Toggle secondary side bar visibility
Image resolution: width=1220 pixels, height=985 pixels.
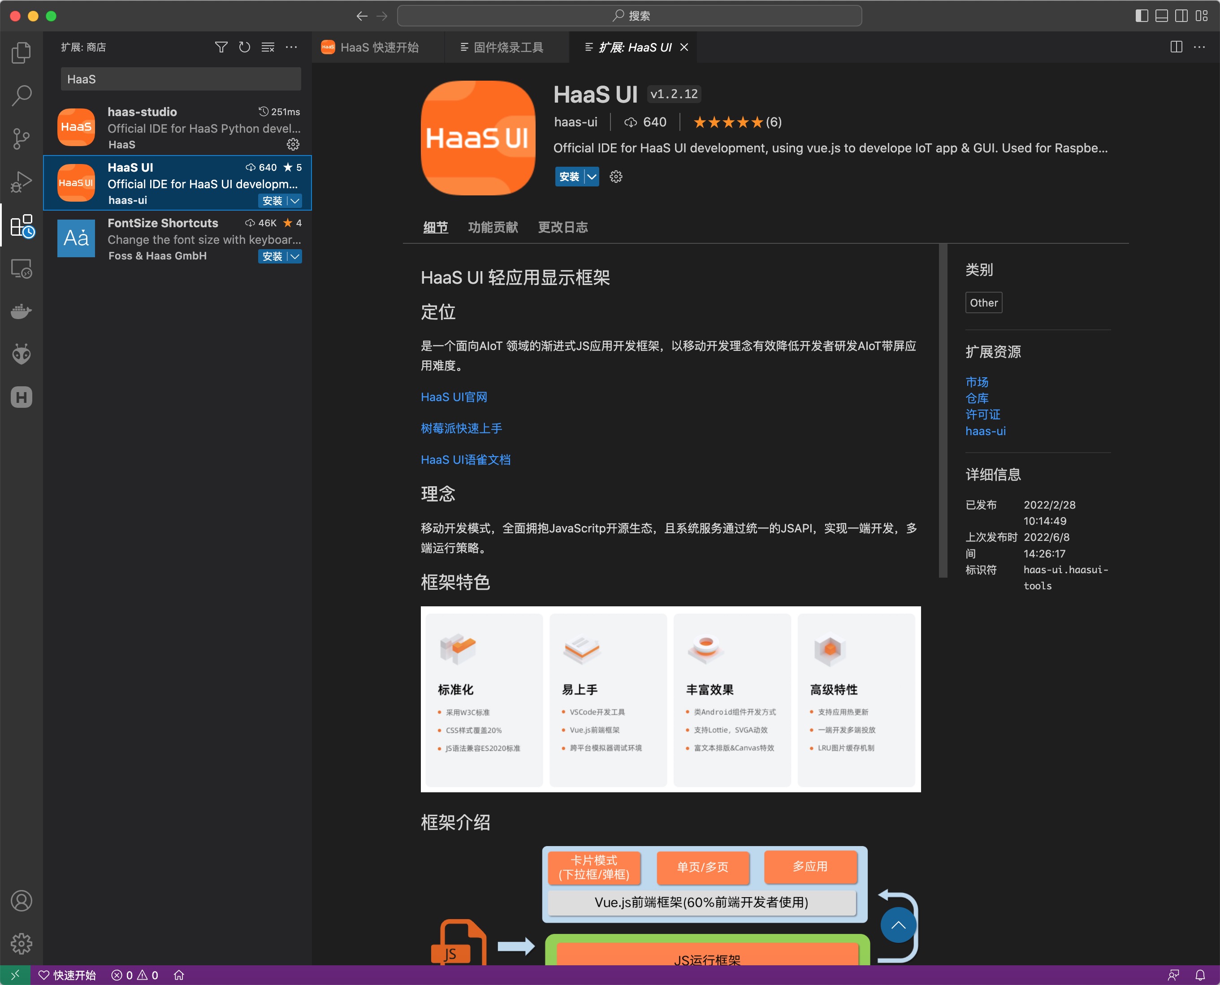tap(1181, 16)
